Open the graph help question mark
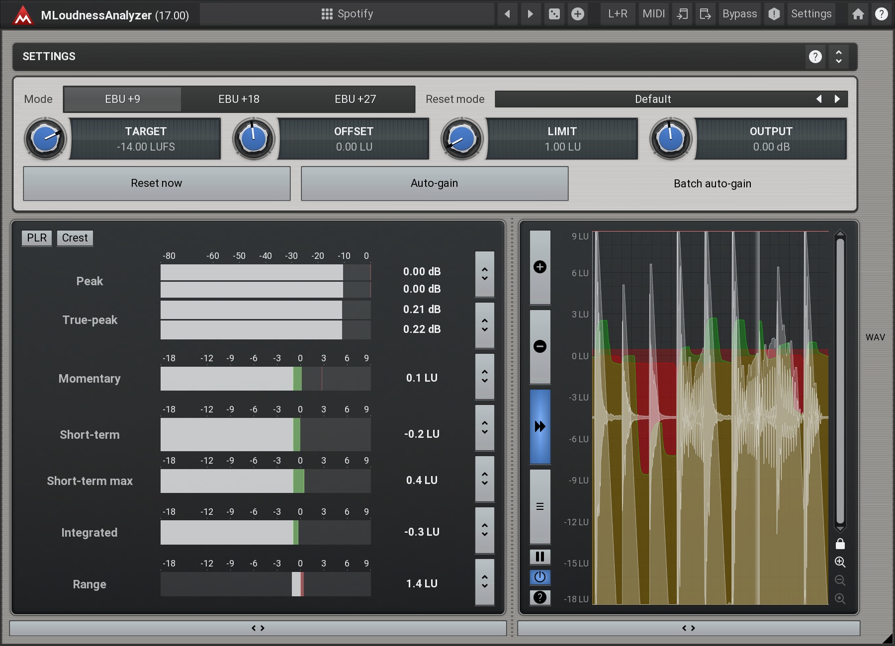Viewport: 895px width, 646px height. coord(539,597)
